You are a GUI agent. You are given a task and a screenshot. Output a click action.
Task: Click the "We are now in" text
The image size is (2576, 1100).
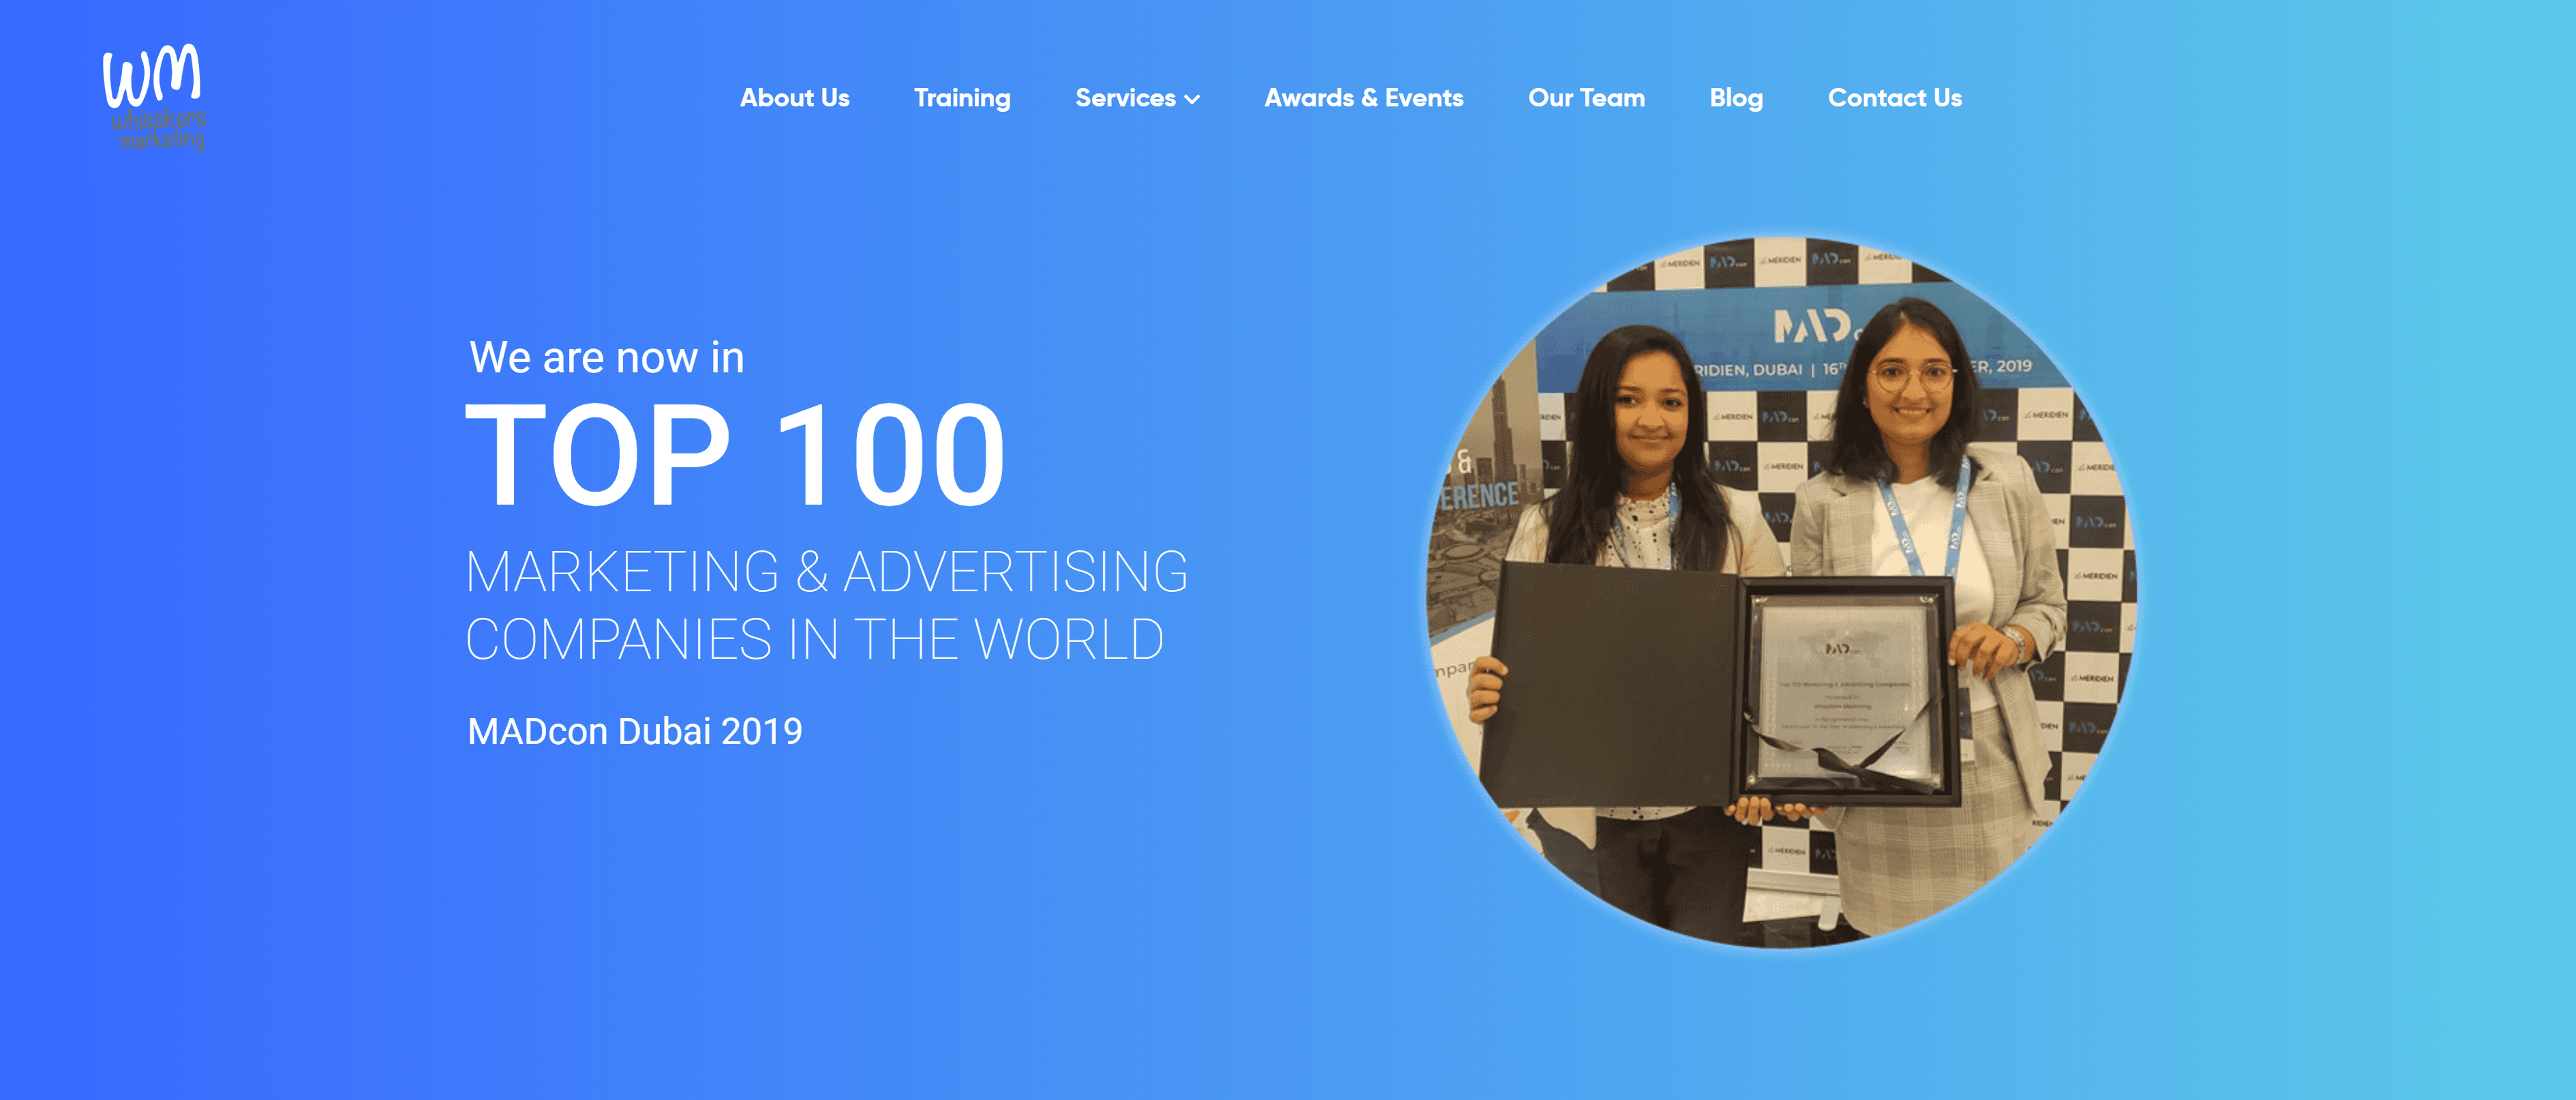tap(607, 358)
